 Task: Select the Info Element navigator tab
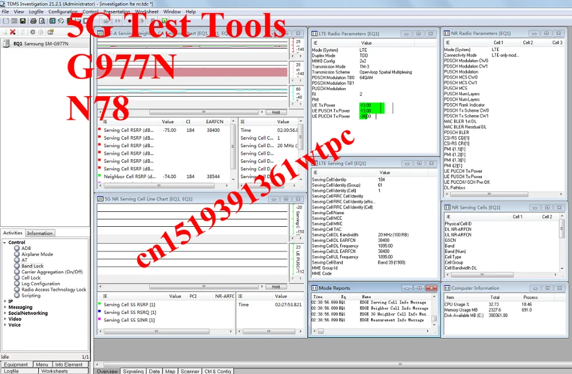coord(69,364)
